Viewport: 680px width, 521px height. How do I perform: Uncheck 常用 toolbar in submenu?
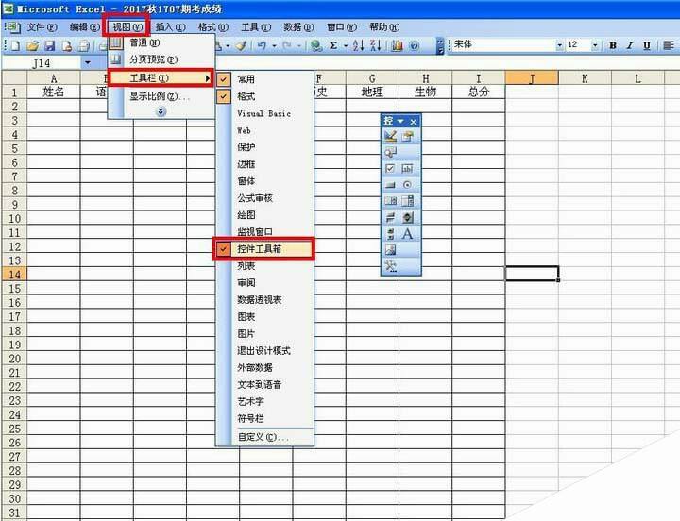pos(264,79)
